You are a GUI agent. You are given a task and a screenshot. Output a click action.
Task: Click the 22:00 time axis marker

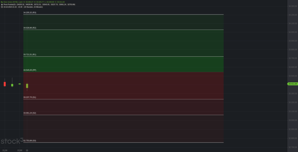(20, 151)
